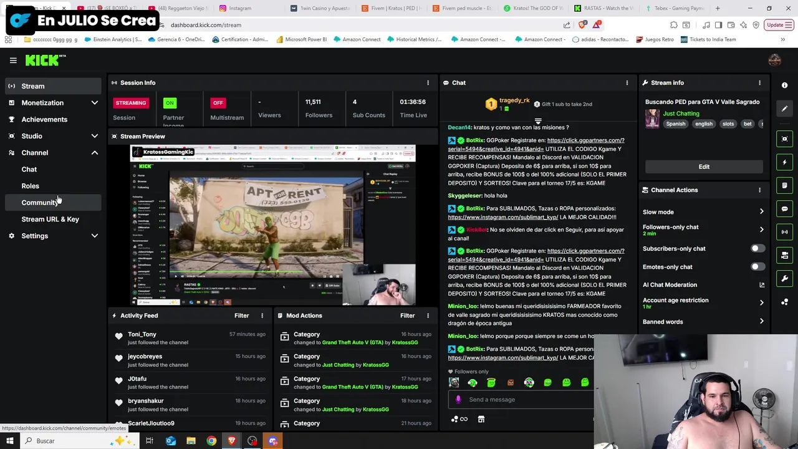Open Activity Feed three-dot options
Screen dimensions: 798x449
(262, 316)
